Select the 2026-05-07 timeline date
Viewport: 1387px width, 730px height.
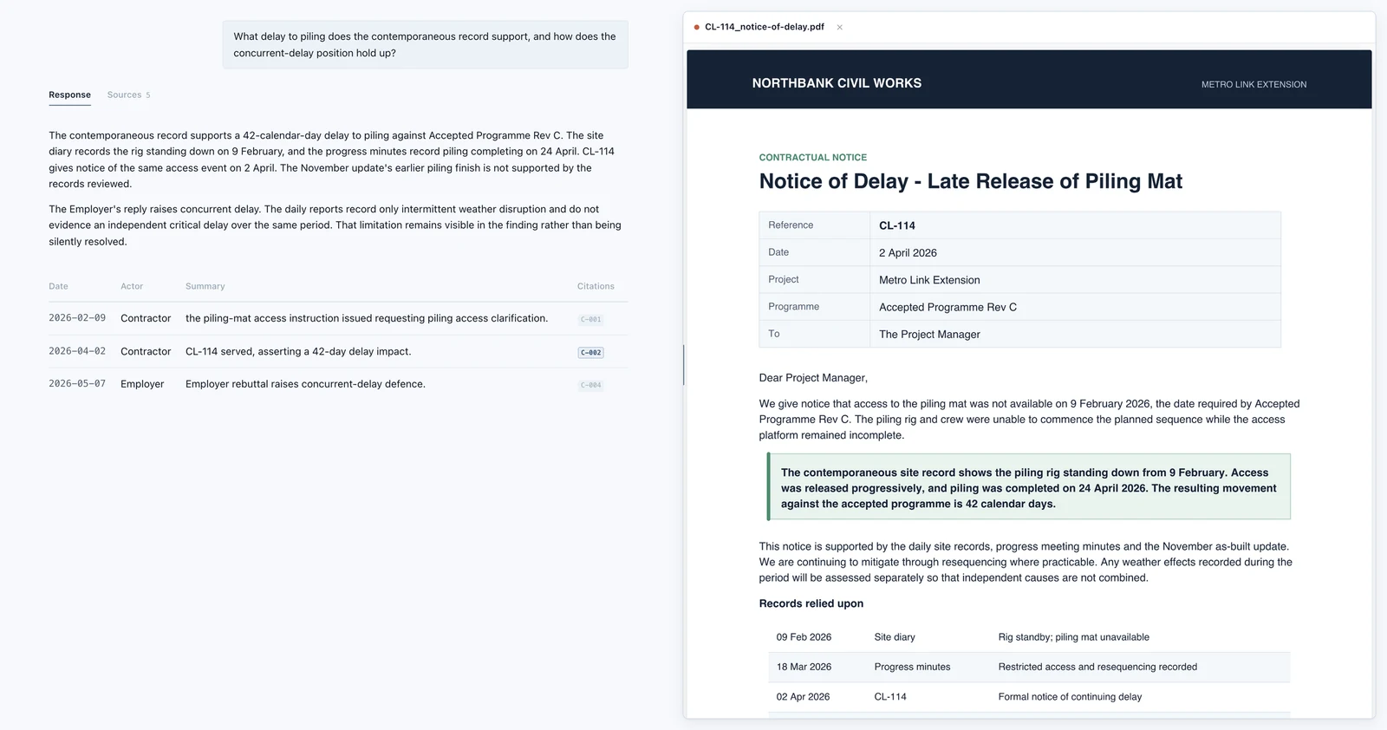[x=77, y=383]
